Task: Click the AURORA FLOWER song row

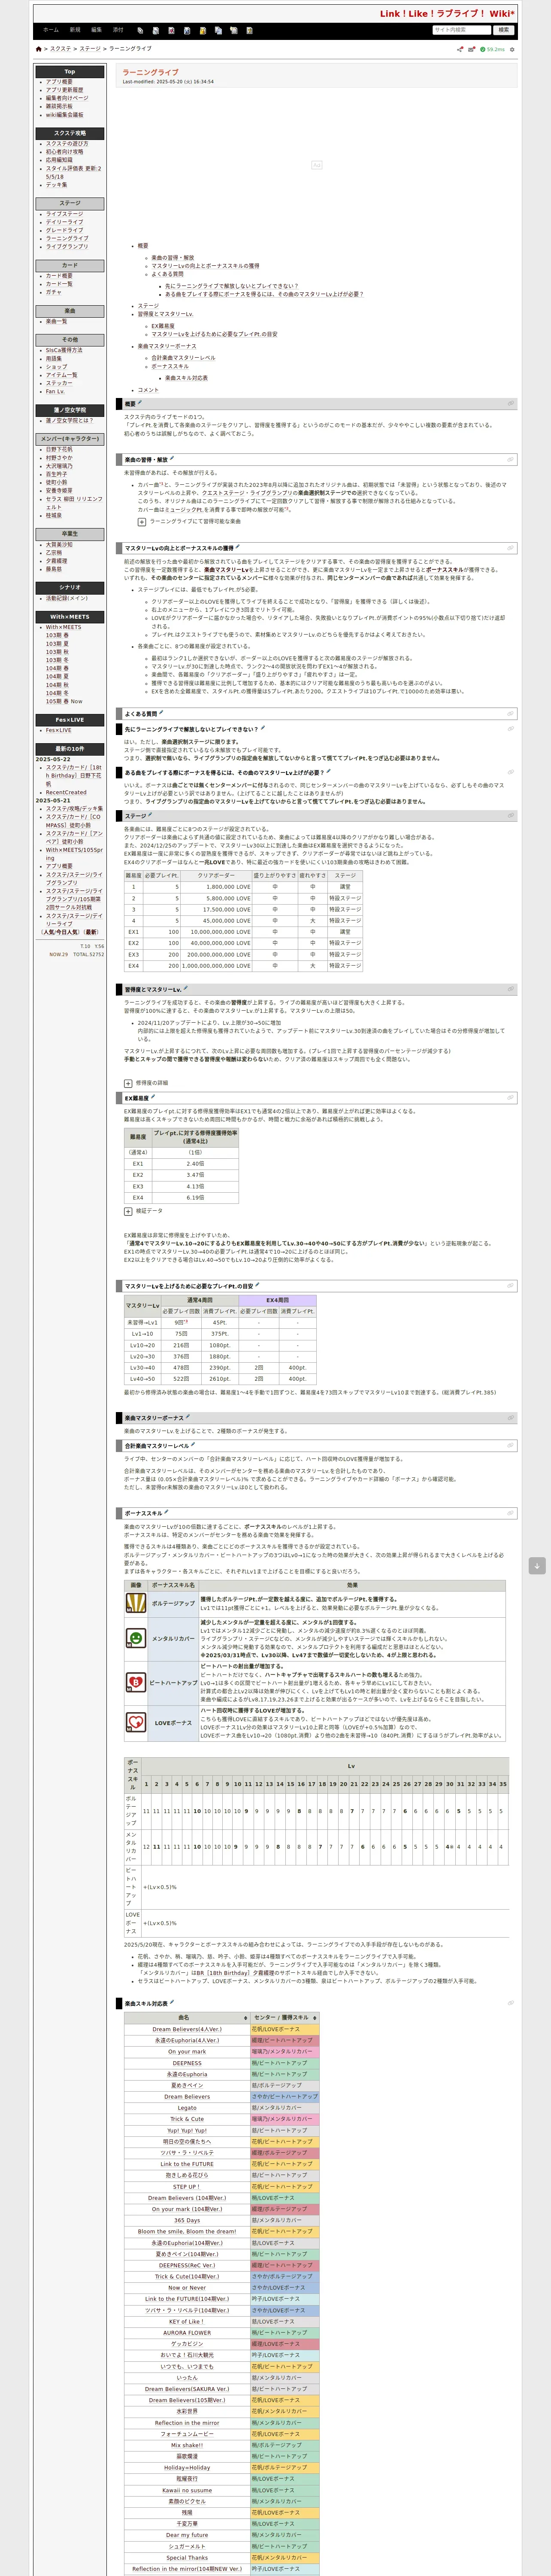Action: point(187,2332)
